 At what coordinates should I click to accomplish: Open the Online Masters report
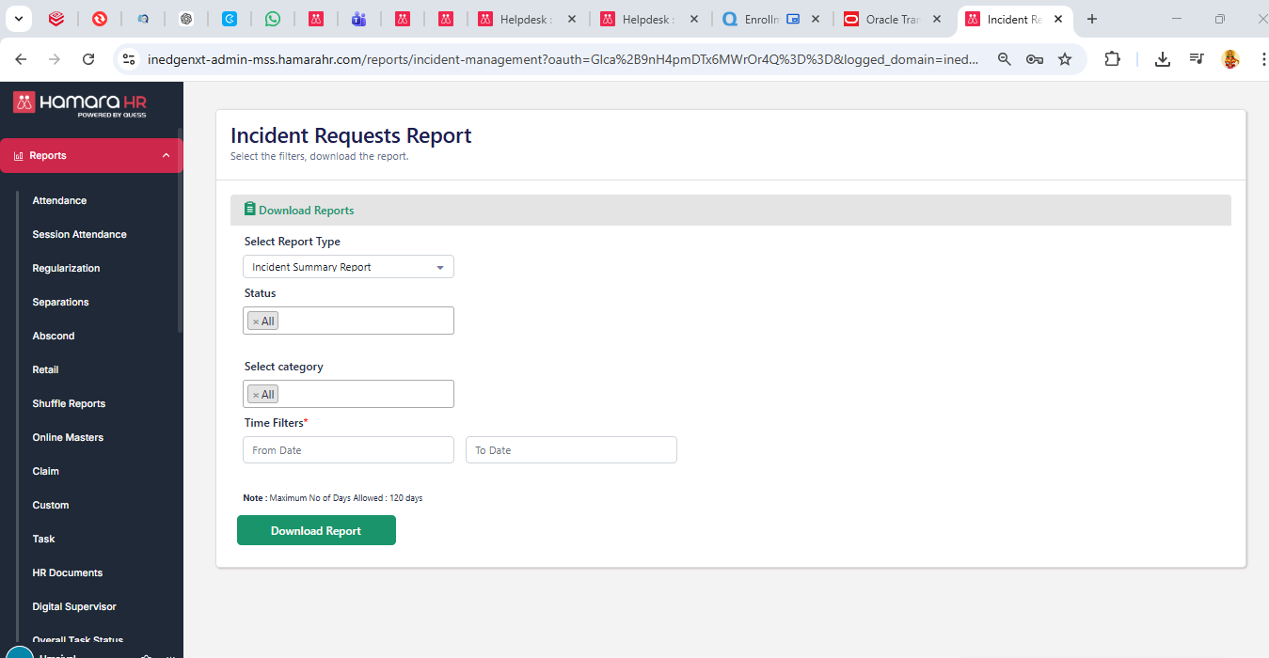68,437
